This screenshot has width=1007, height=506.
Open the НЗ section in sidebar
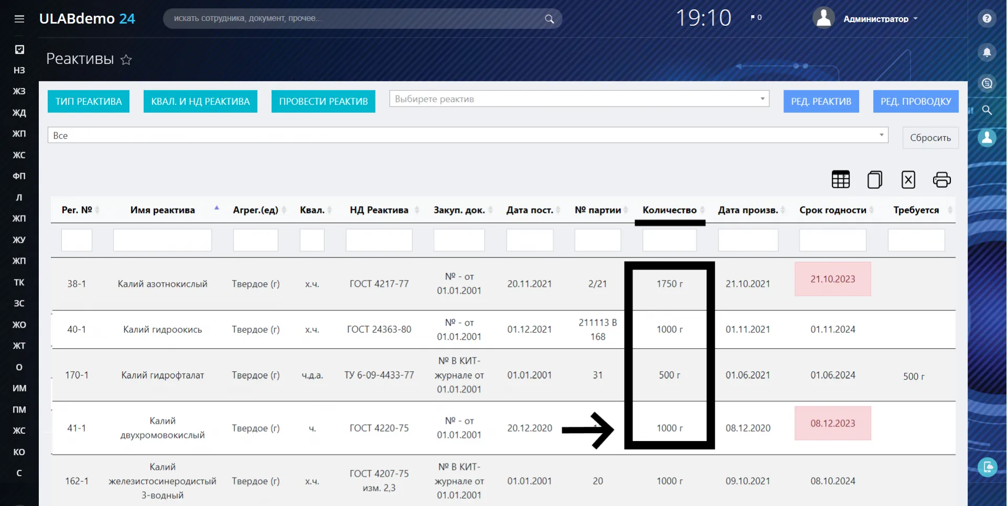19,70
